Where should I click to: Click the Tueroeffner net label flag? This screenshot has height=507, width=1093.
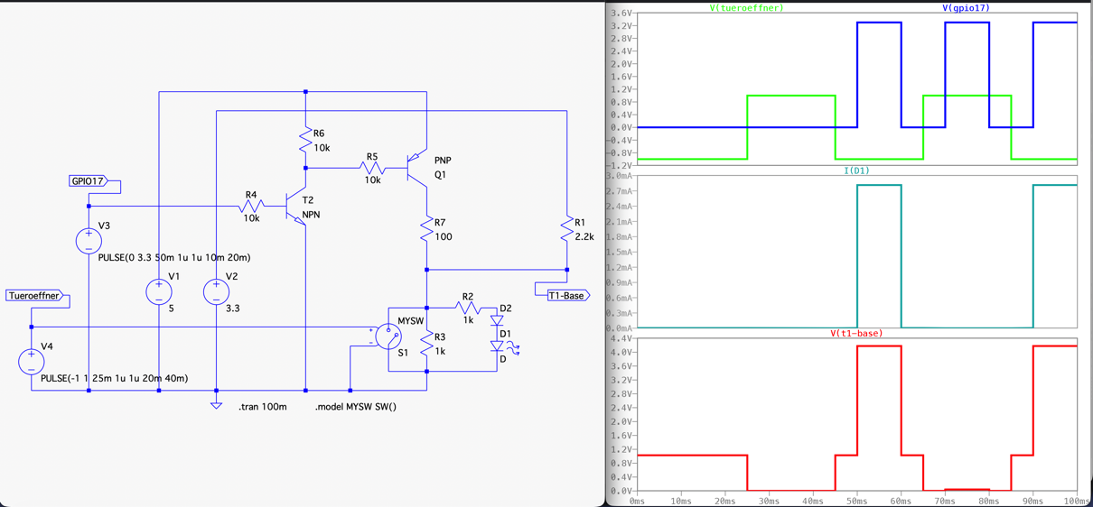click(x=34, y=296)
